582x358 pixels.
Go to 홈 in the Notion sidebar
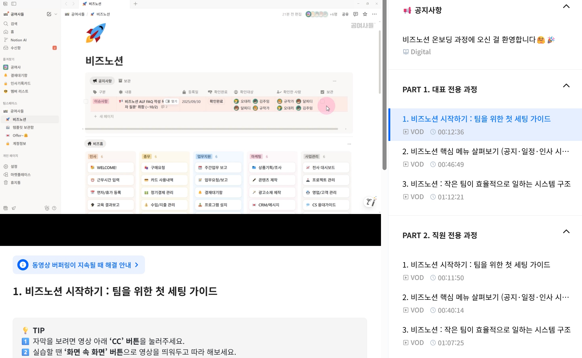point(30,32)
